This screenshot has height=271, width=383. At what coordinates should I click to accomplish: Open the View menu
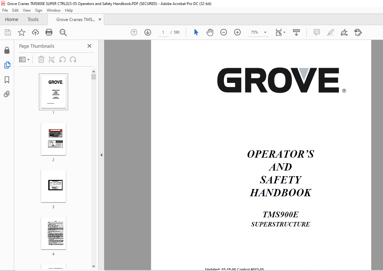[x=27, y=10]
